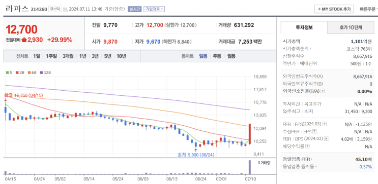
Task: Select the 3개월 line chart period
Action: tap(68, 56)
